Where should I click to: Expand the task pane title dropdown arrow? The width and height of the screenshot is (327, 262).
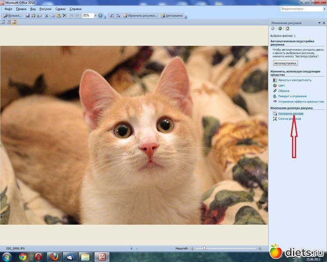tap(319, 22)
